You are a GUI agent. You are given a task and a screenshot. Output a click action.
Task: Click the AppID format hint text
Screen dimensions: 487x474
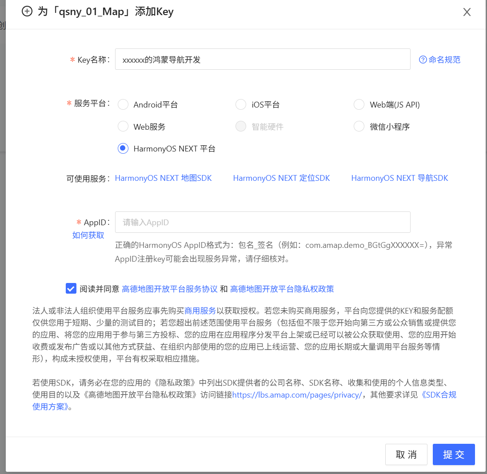click(x=283, y=252)
